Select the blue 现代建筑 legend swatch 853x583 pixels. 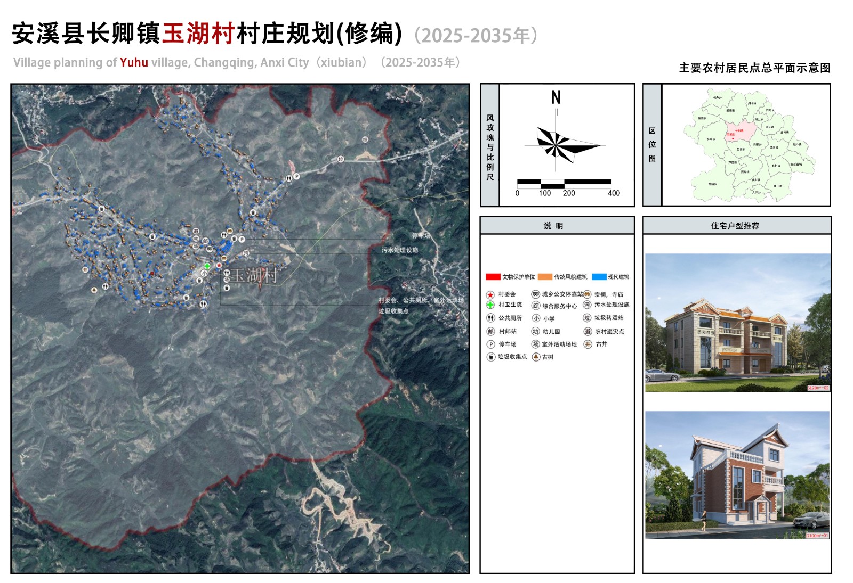pyautogui.click(x=599, y=277)
